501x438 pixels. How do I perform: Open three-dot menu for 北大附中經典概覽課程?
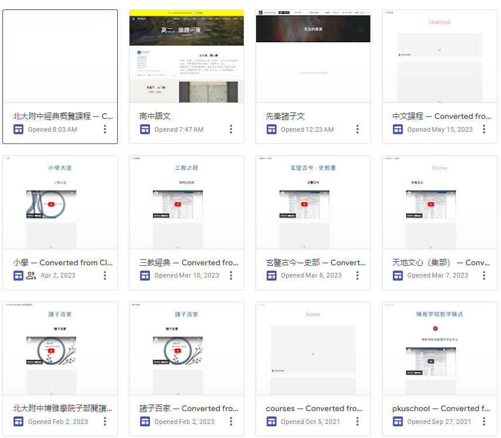click(105, 129)
